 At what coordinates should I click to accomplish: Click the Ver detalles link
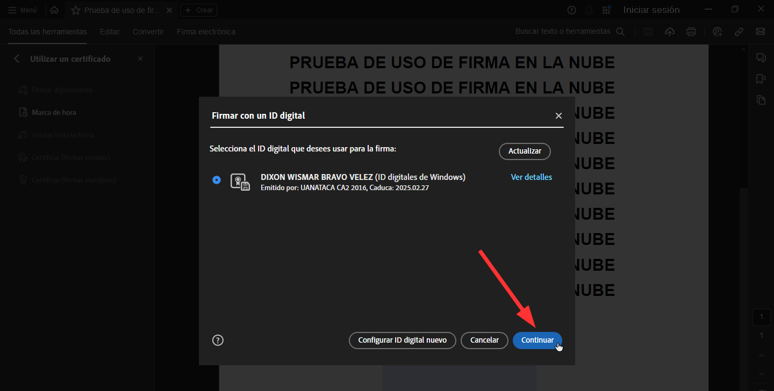(531, 177)
